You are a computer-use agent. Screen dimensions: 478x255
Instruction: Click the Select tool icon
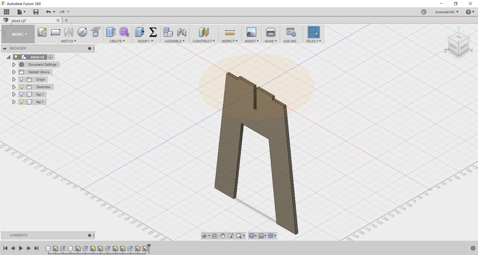[314, 32]
